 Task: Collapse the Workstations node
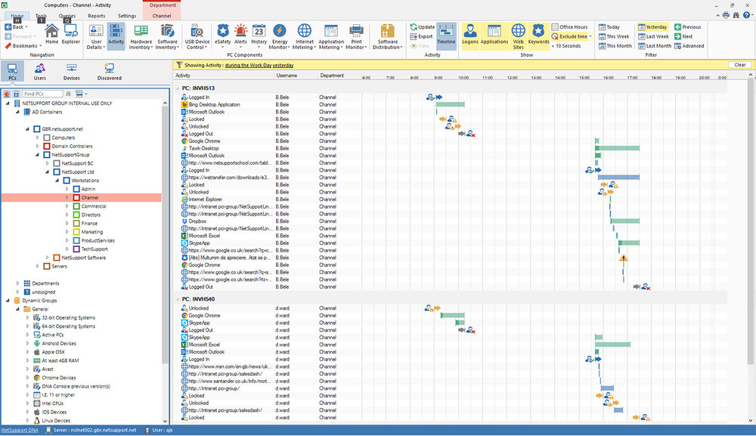click(57, 181)
